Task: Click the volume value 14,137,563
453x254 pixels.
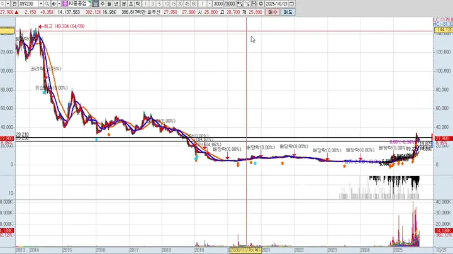Action: [x=69, y=12]
